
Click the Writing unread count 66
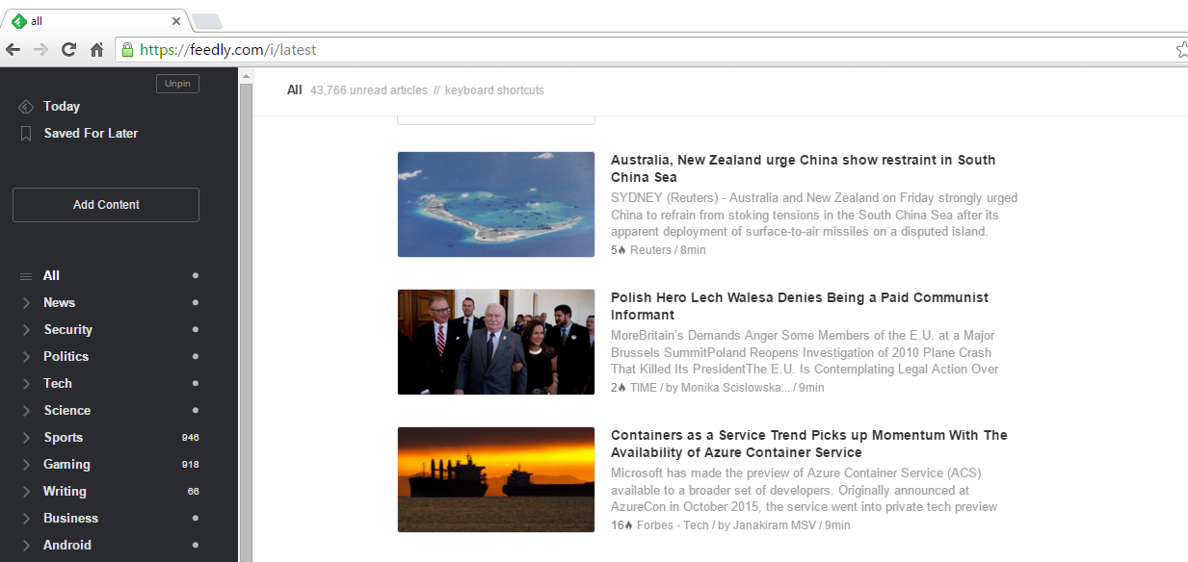pyautogui.click(x=194, y=492)
